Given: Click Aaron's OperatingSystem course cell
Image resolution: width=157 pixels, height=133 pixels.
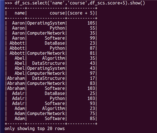Looking at the screenshot, I should tap(46, 23).
